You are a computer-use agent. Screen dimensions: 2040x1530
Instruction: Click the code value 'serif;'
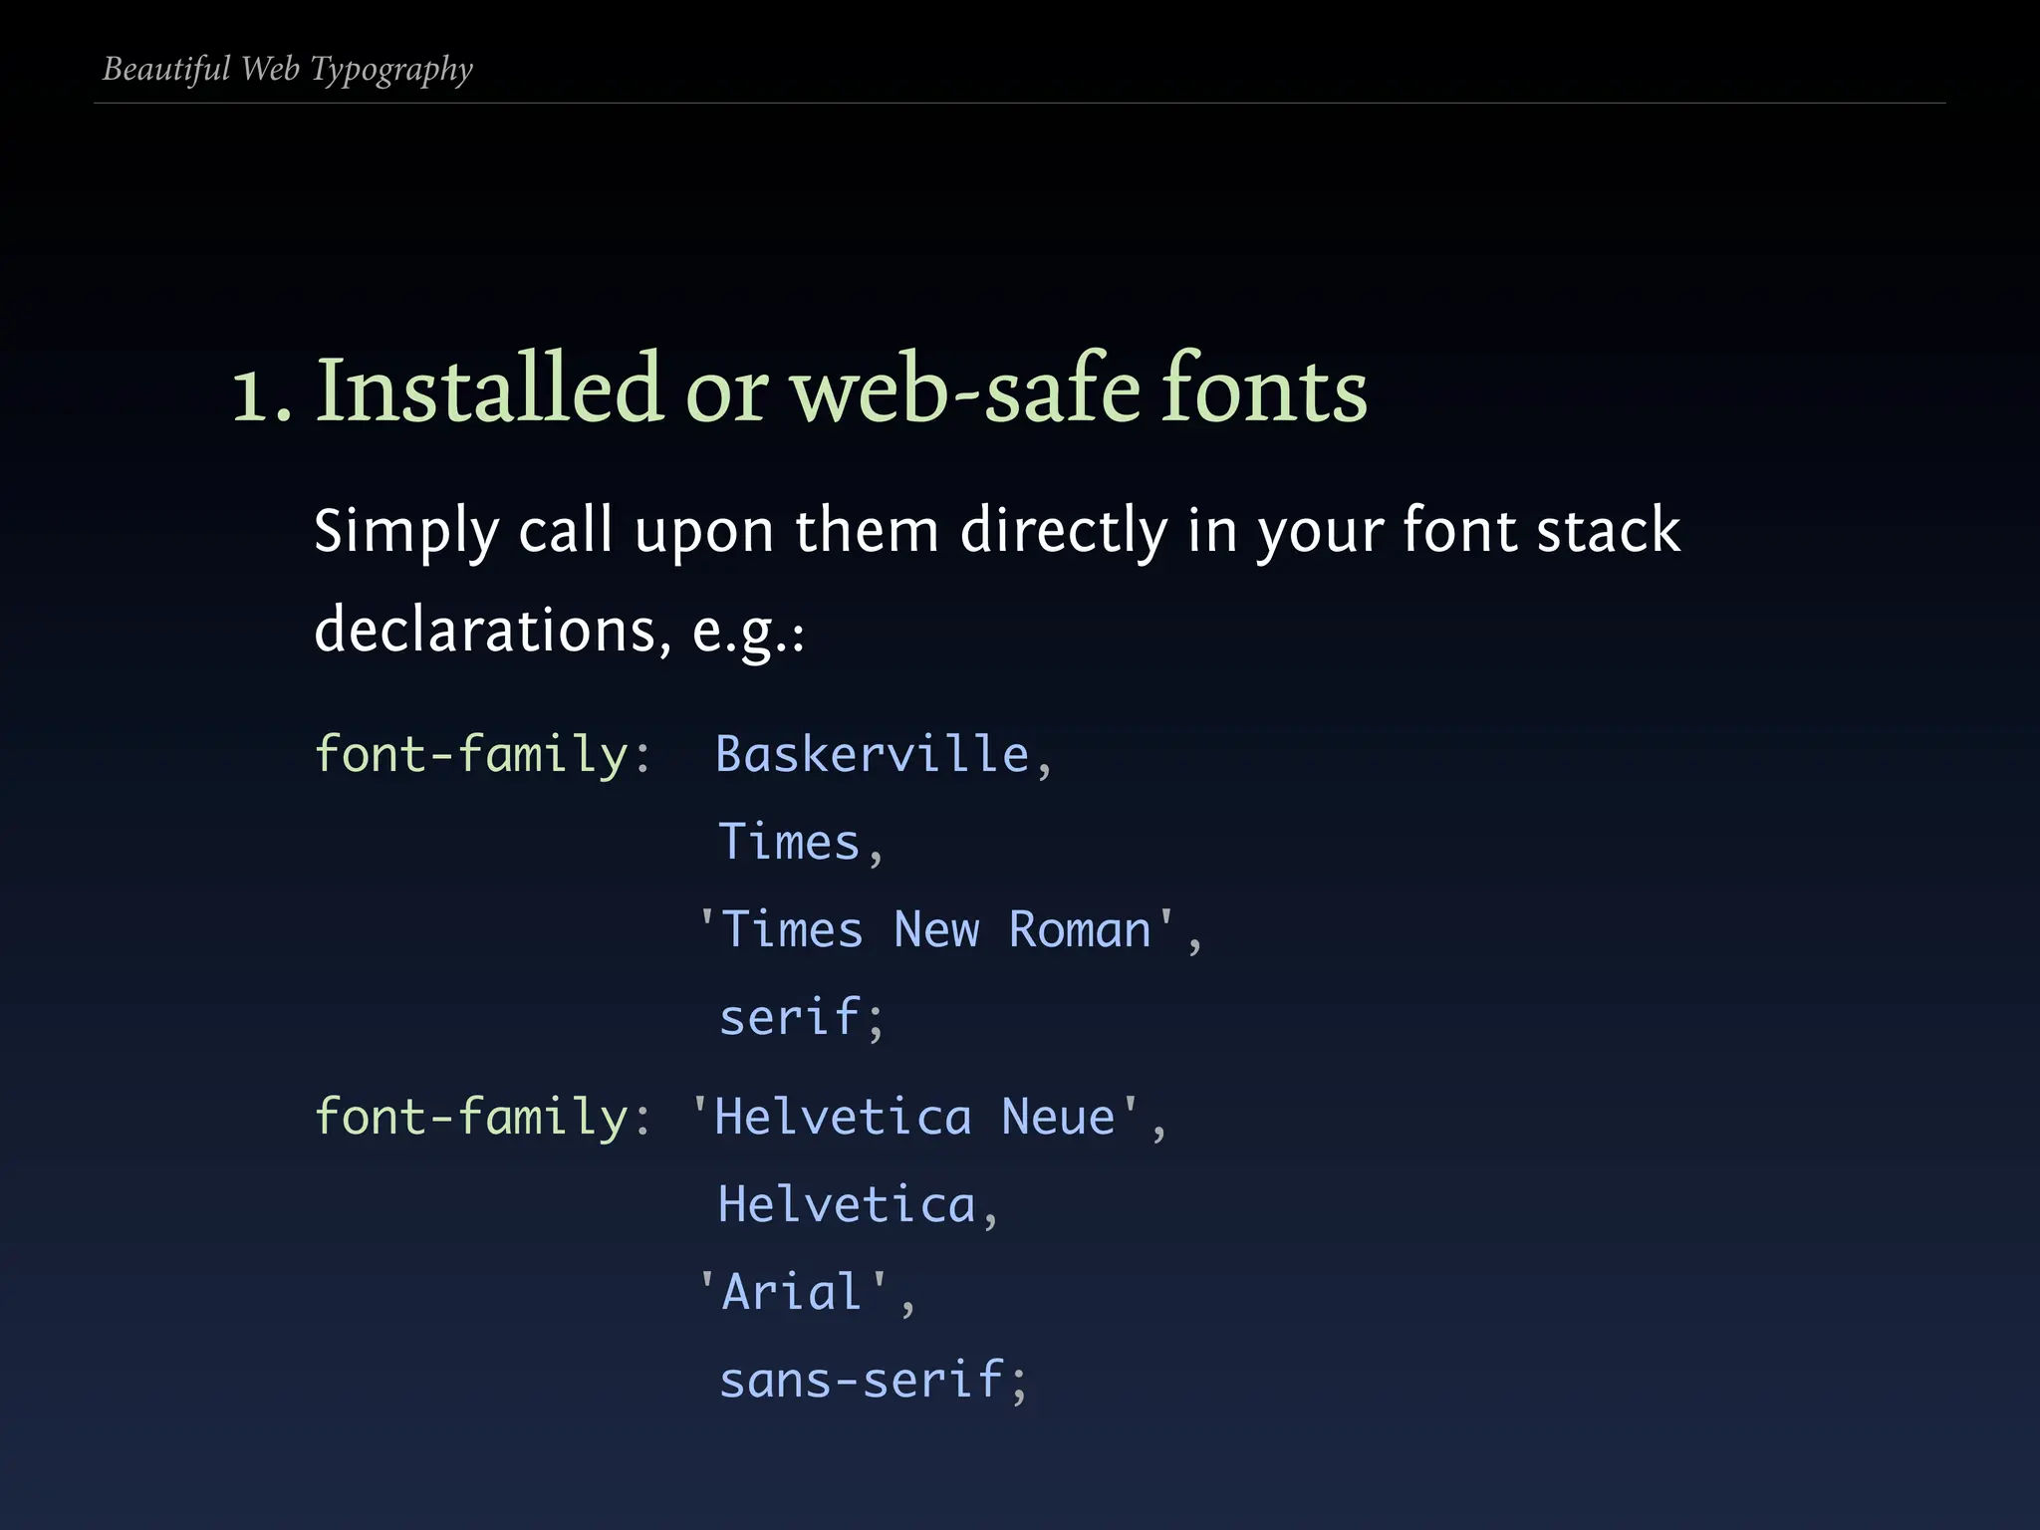click(801, 1018)
